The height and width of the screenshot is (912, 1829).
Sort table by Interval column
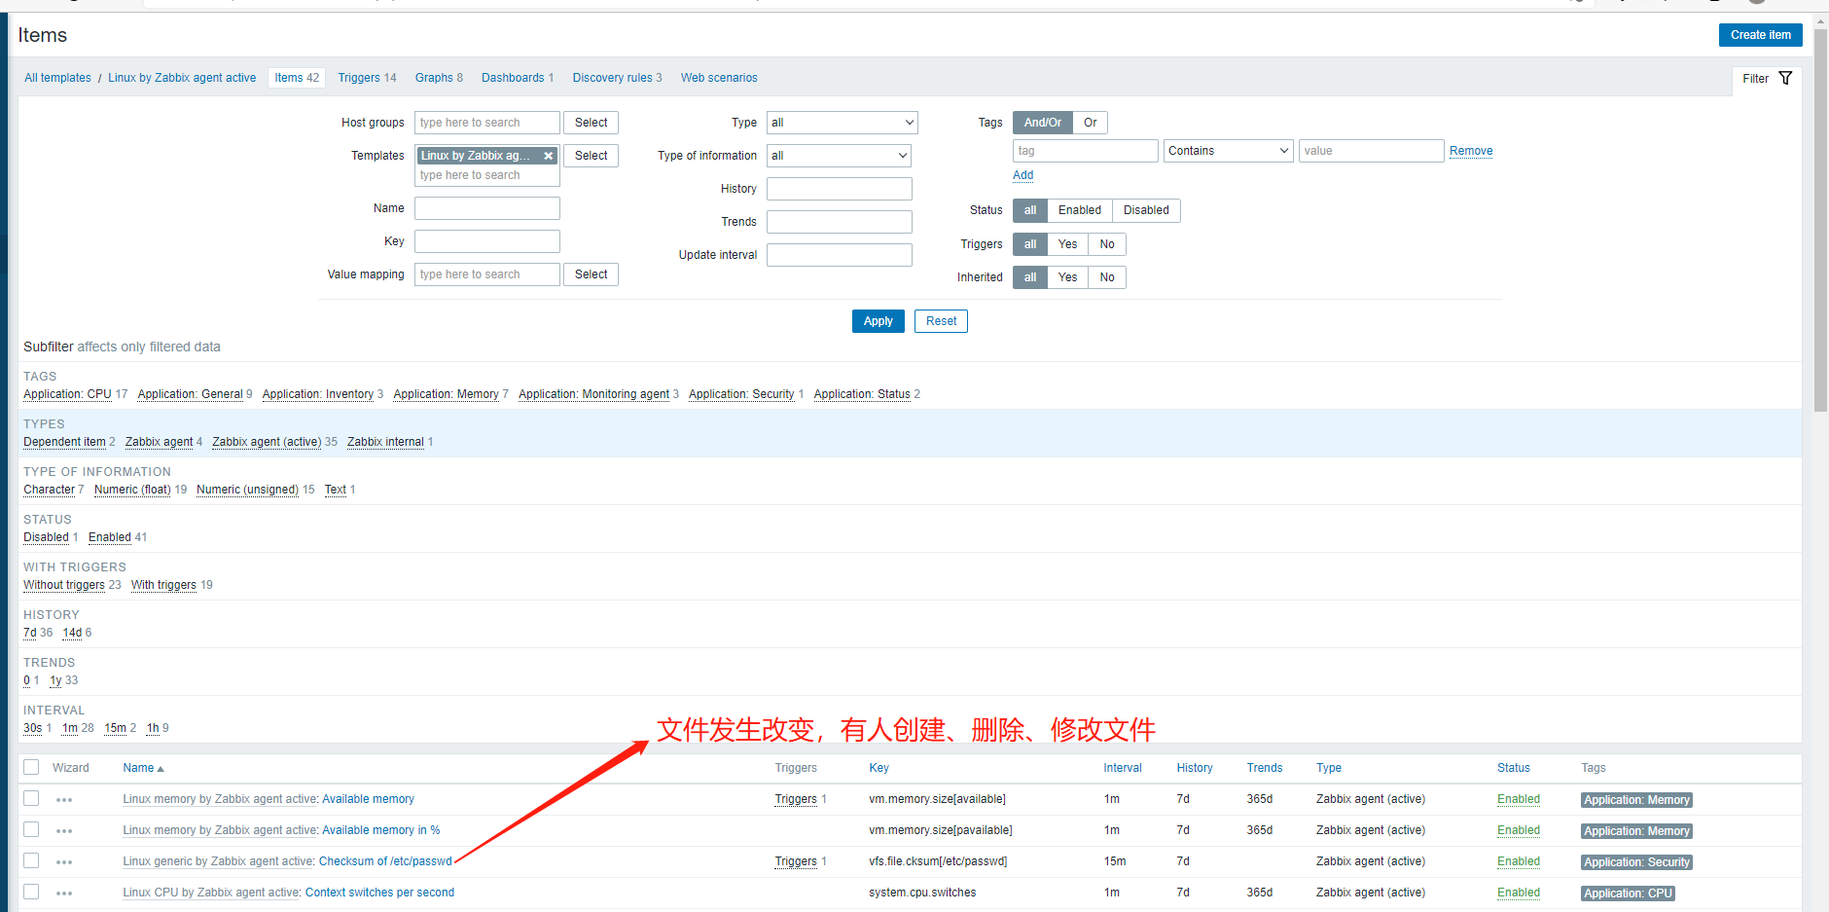1122,768
